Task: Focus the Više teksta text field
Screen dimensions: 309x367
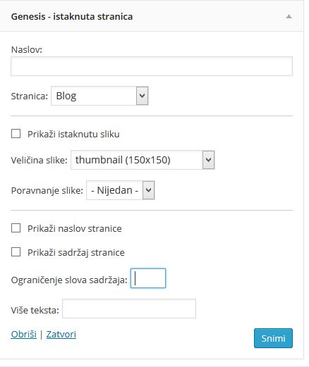Action: click(129, 309)
